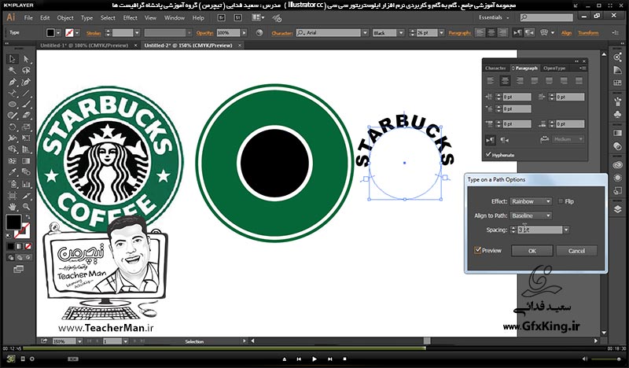The image size is (629, 368).
Task: Select the Ellipse shape tool
Action: click(13, 105)
